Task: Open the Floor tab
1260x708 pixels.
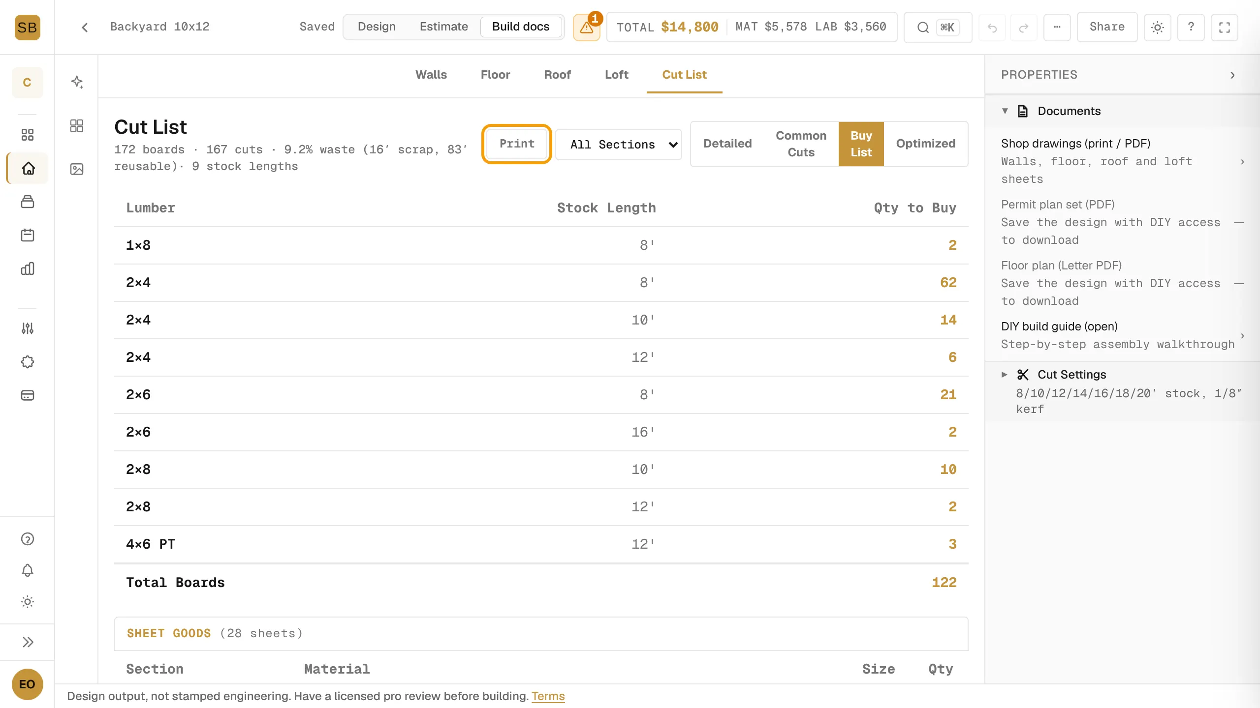Action: [x=495, y=75]
